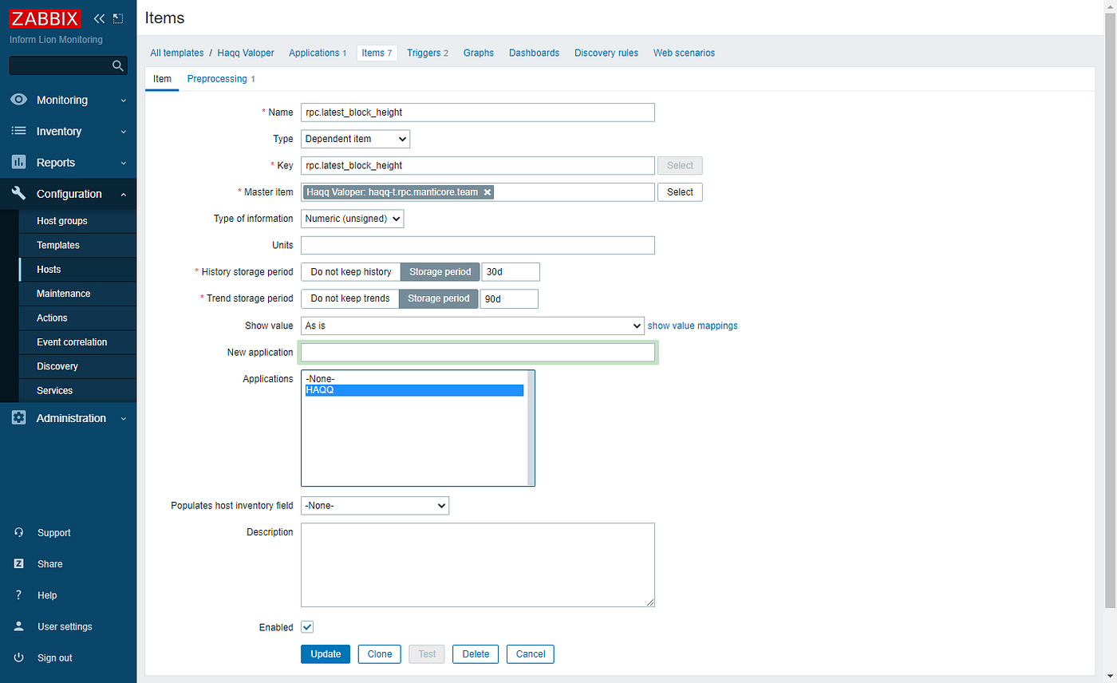Viewport: 1117px width, 683px height.
Task: Remove master item with the x icon
Action: tap(487, 192)
